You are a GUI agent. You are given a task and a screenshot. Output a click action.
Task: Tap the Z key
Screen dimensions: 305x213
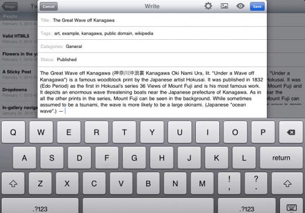(x=40, y=183)
